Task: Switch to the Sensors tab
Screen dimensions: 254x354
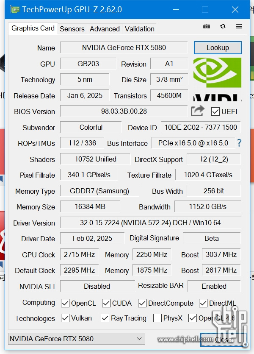Action: point(72,29)
